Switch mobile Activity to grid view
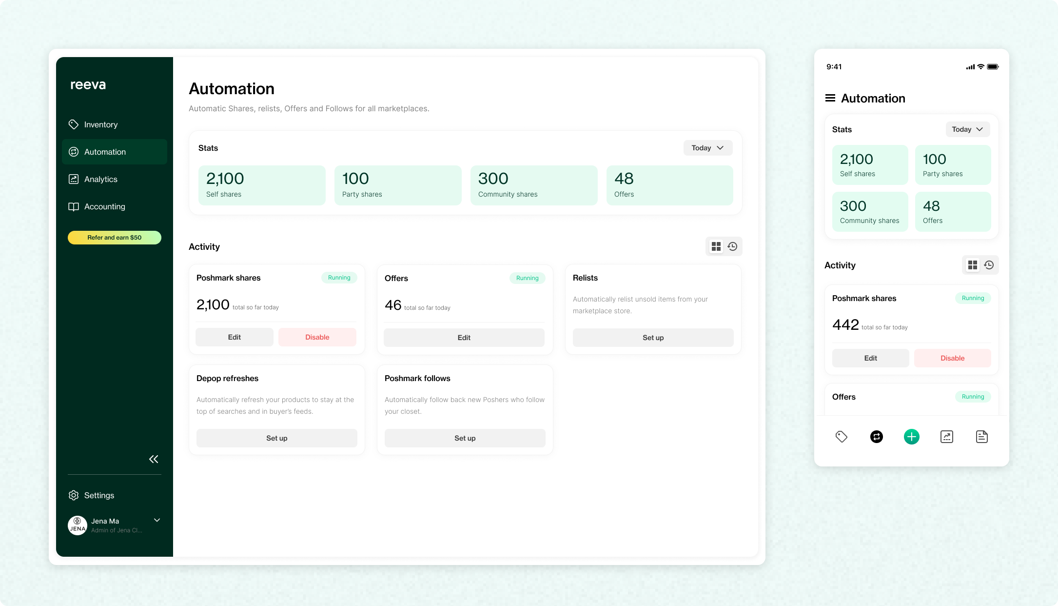This screenshot has width=1058, height=606. tap(972, 265)
